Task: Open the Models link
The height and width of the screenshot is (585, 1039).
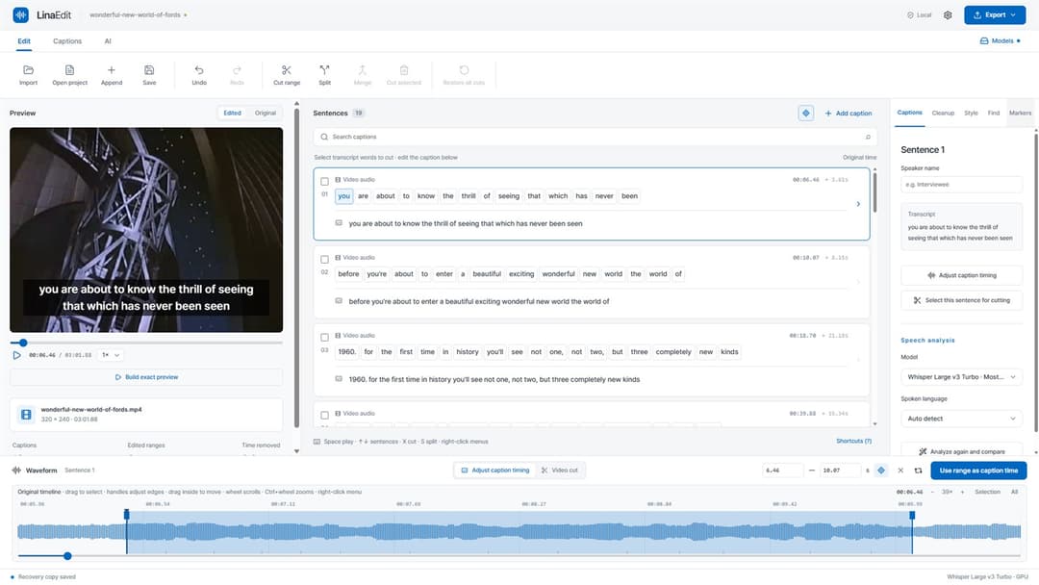Action: click(1000, 41)
